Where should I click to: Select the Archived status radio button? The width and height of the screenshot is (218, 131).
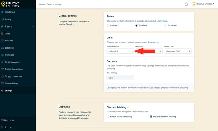point(108,25)
